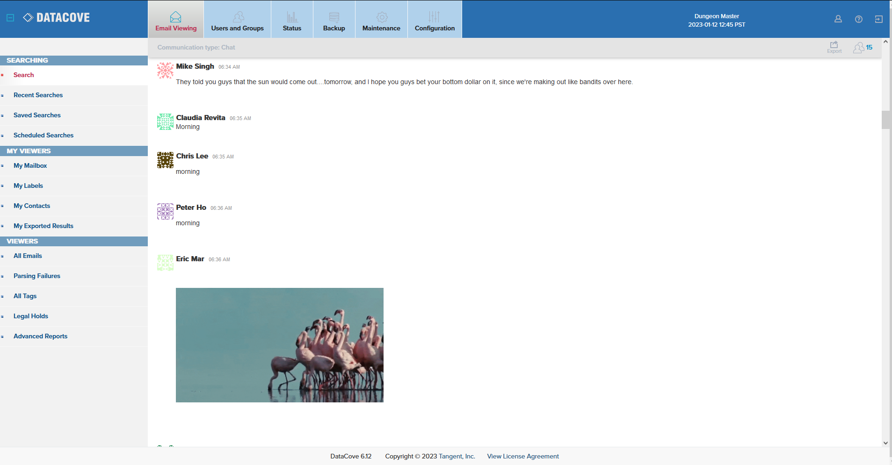The width and height of the screenshot is (892, 465).
Task: Click the DataCove logo
Action: click(57, 18)
